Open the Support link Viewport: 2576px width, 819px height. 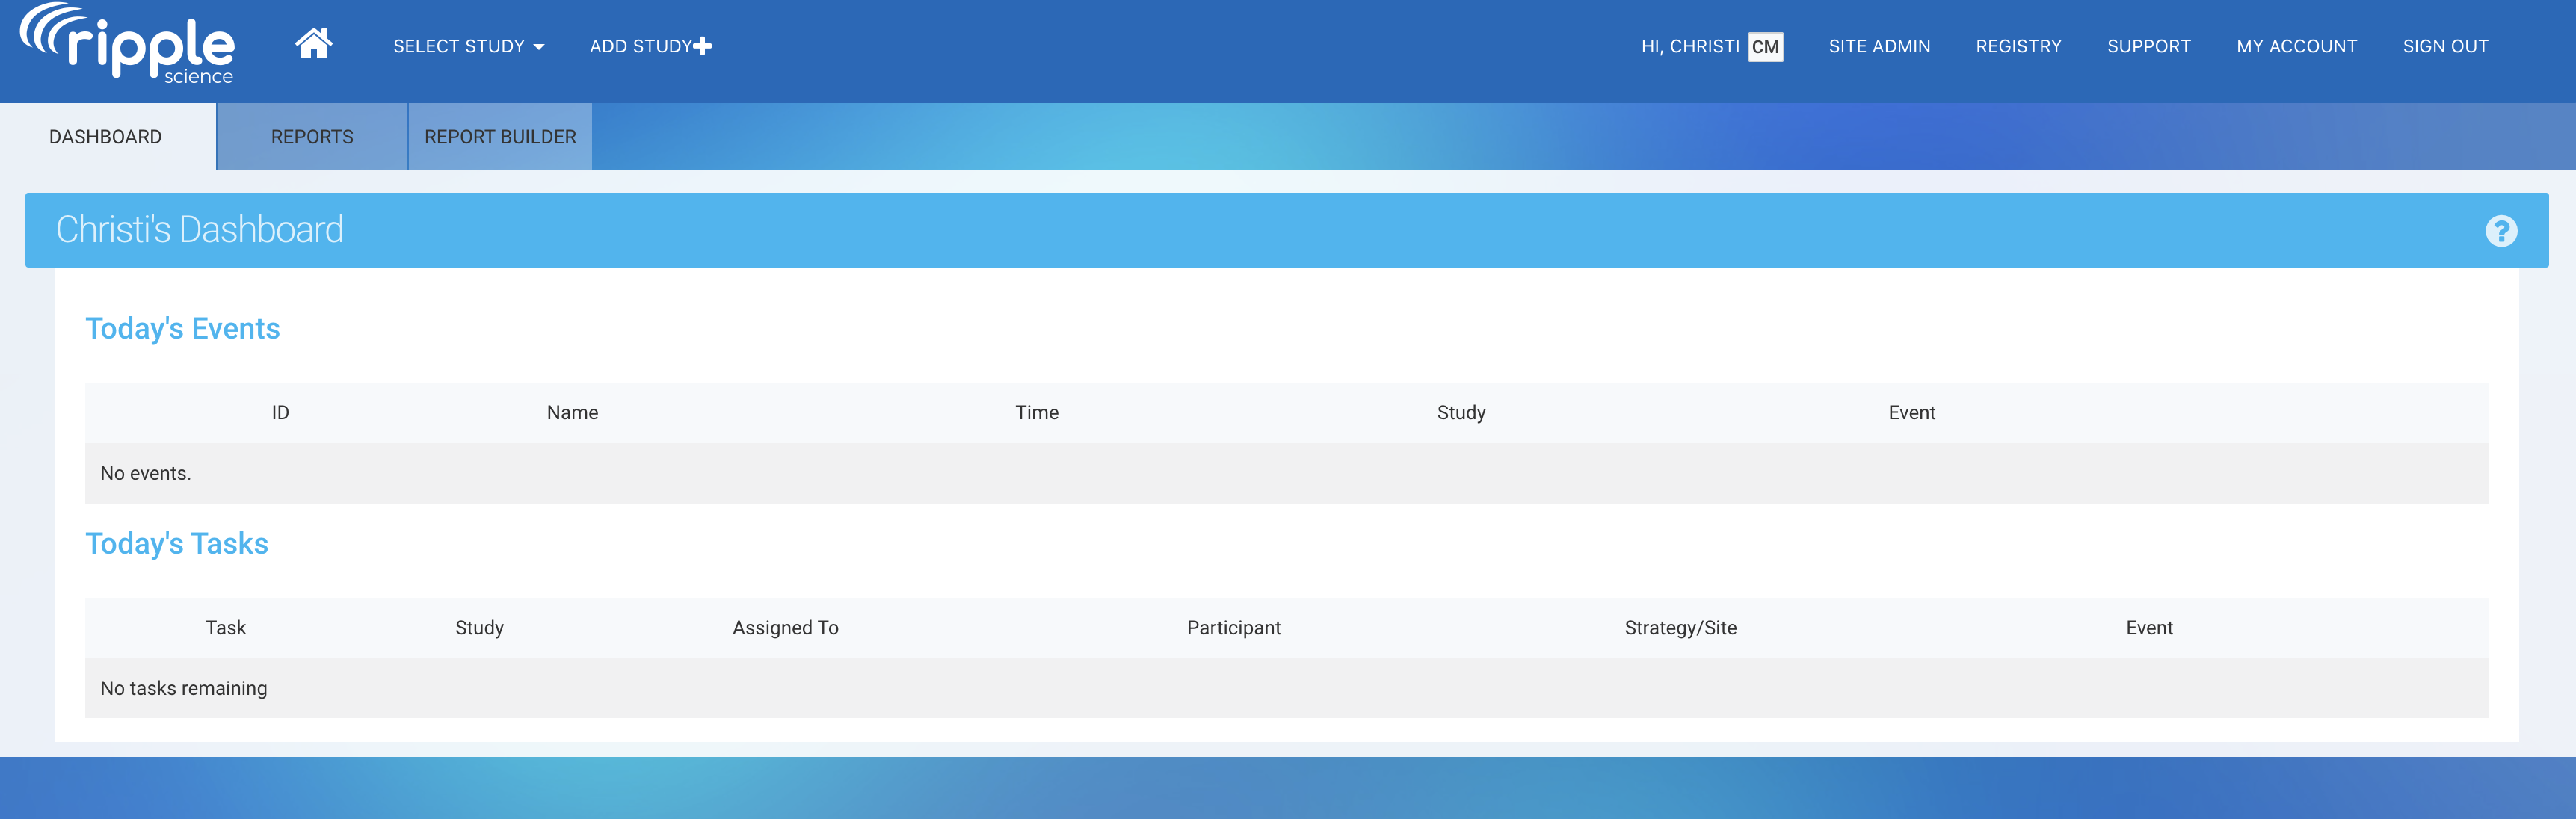coord(2148,47)
